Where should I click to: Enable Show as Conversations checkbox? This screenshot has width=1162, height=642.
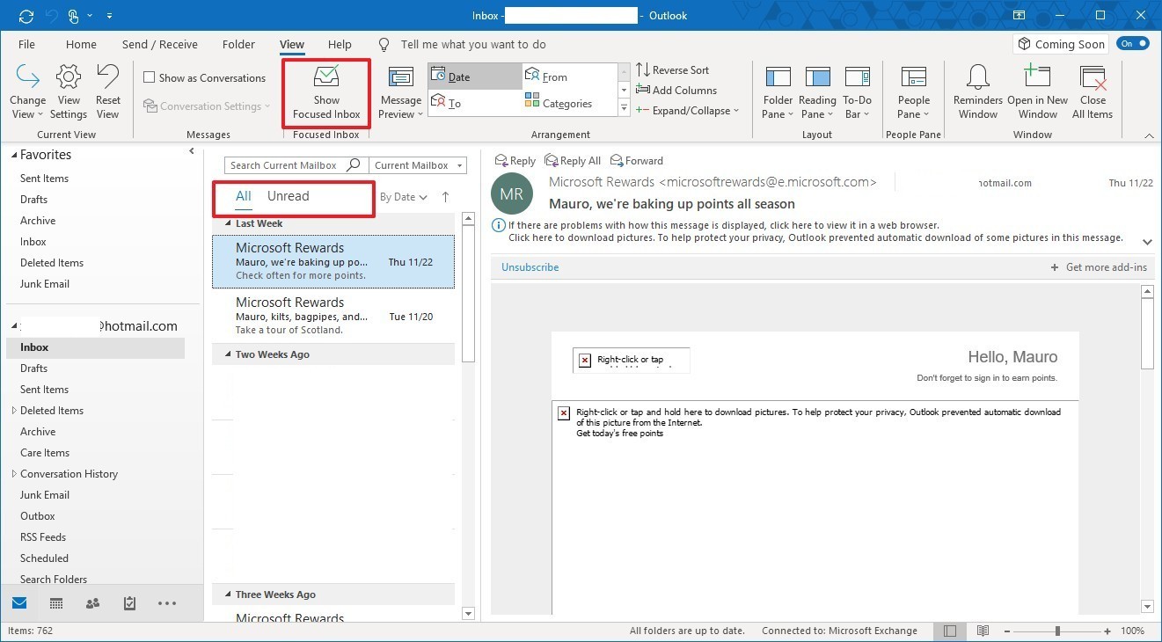point(150,77)
